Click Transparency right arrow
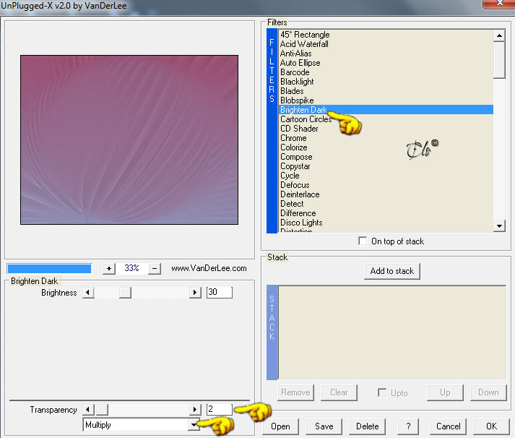Image resolution: width=515 pixels, height=438 pixels. 195,409
